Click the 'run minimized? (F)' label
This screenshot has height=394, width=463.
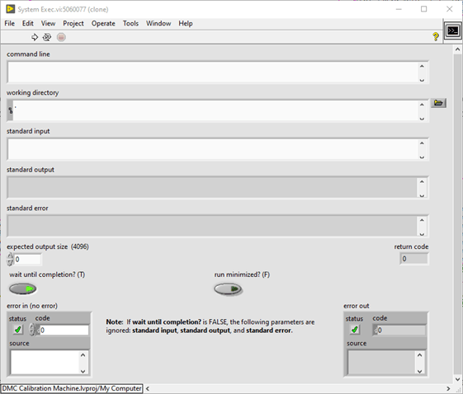tap(242, 274)
